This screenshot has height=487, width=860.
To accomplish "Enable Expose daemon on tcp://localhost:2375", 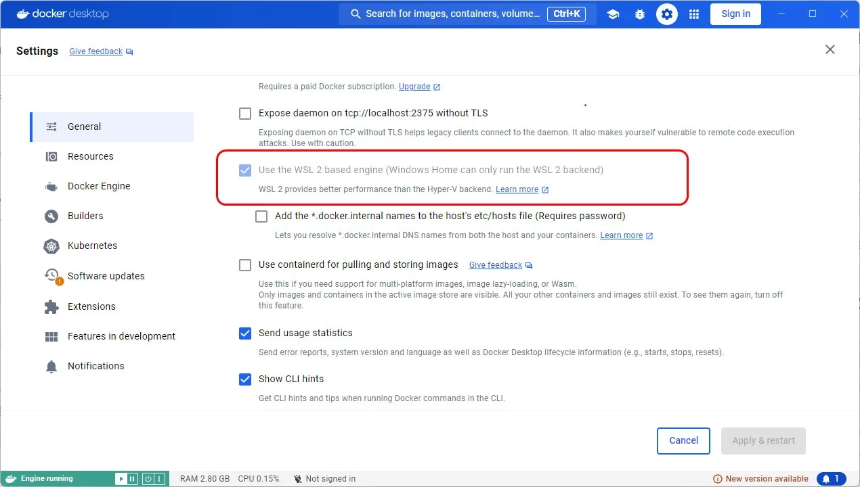I will click(245, 114).
